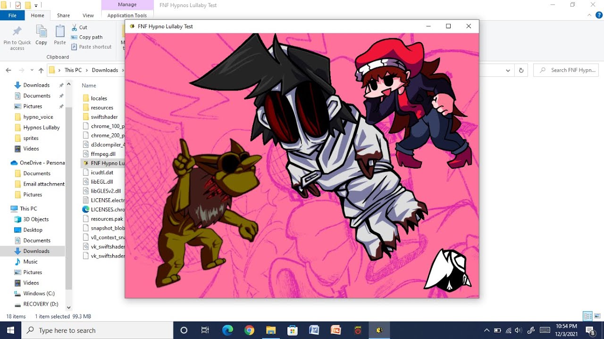This screenshot has width=604, height=339.
Task: Sort by the Name column header
Action: point(89,85)
